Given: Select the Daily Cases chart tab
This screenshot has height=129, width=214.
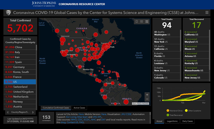Looking at the screenshot, I should click(x=187, y=121).
